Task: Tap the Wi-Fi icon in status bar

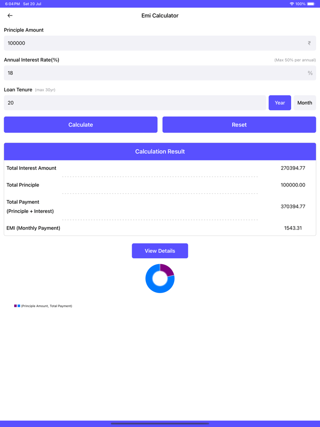Action: pyautogui.click(x=292, y=4)
